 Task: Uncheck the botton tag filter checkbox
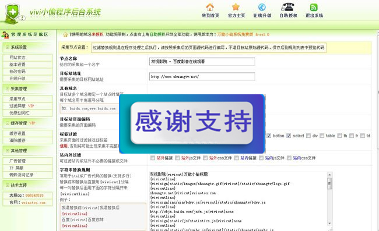pyautogui.click(x=269, y=136)
